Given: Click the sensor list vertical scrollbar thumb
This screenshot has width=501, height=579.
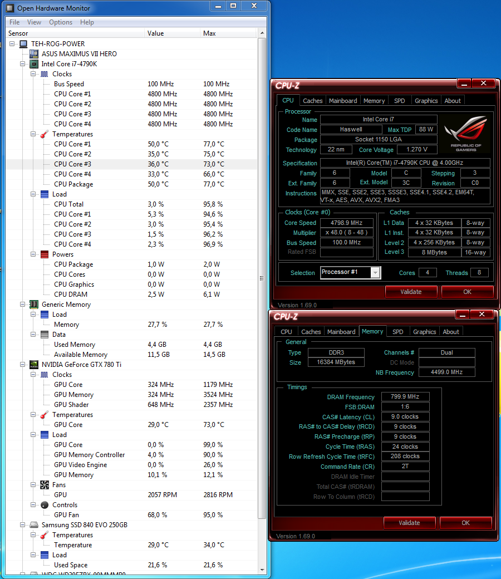Looking at the screenshot, I should click(262, 278).
